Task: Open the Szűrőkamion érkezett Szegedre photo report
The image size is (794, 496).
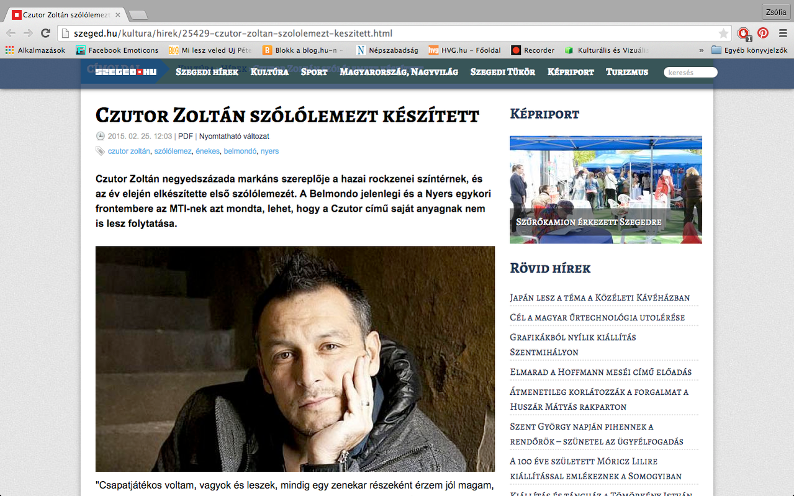Action: [606, 189]
